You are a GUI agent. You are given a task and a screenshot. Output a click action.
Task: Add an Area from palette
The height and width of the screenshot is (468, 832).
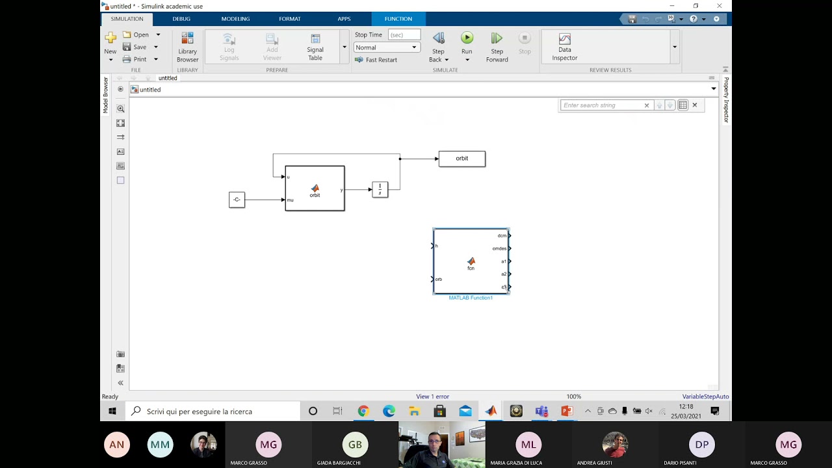[x=120, y=180]
